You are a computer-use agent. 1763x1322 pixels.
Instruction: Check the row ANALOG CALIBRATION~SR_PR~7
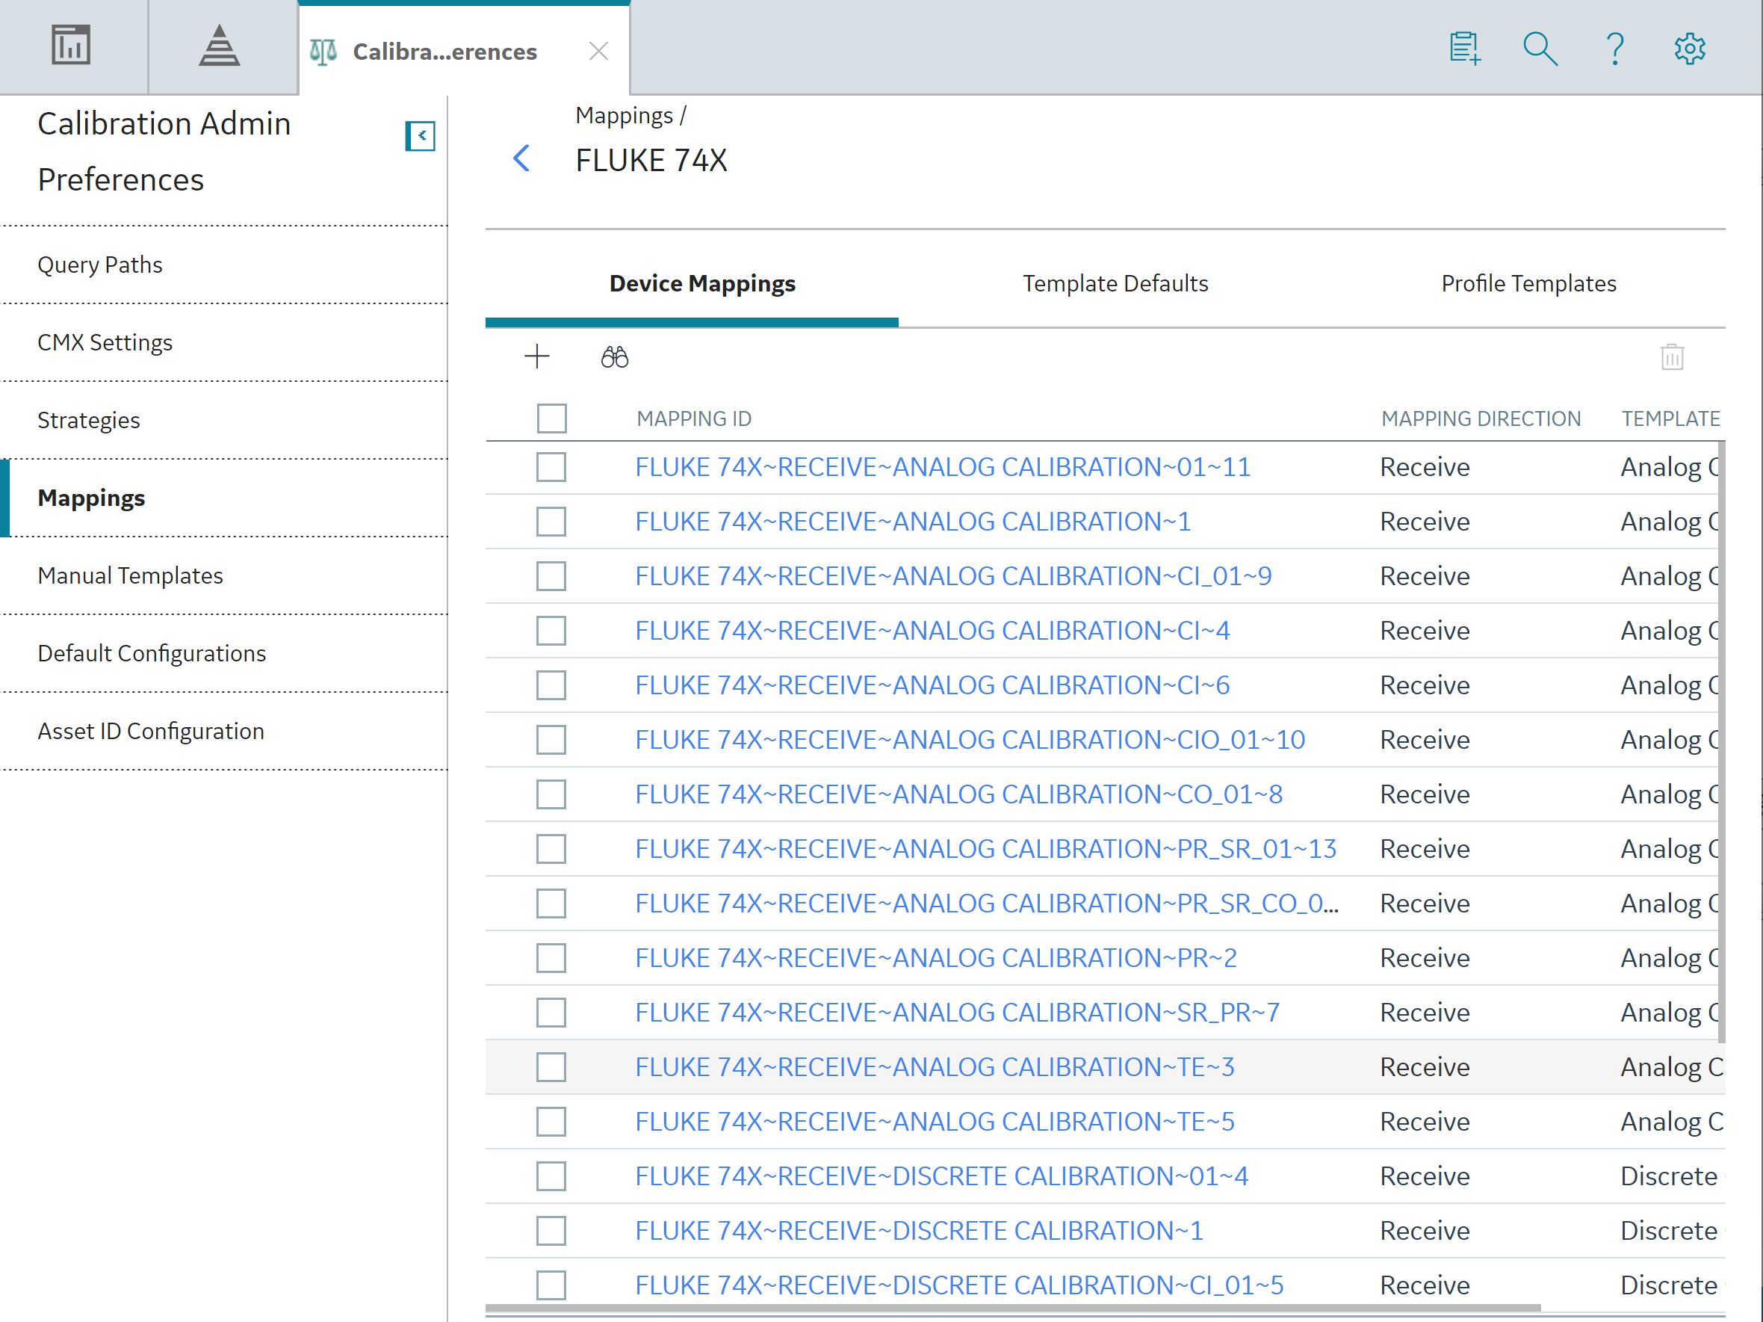pyautogui.click(x=551, y=1013)
